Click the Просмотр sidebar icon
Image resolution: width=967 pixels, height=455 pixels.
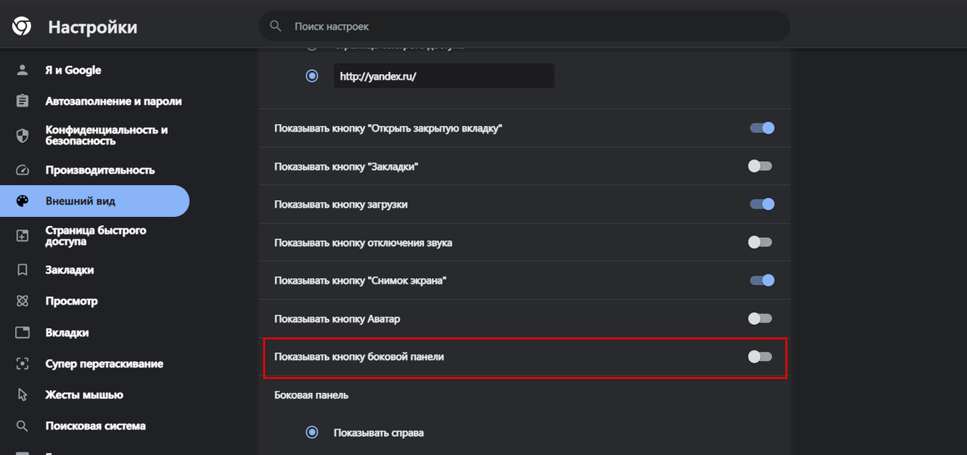[x=22, y=301]
